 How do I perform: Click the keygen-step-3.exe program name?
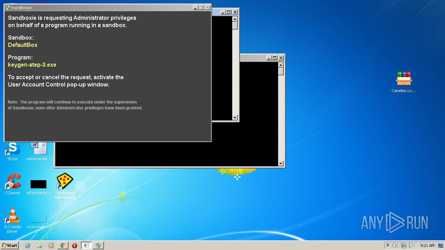[32, 65]
